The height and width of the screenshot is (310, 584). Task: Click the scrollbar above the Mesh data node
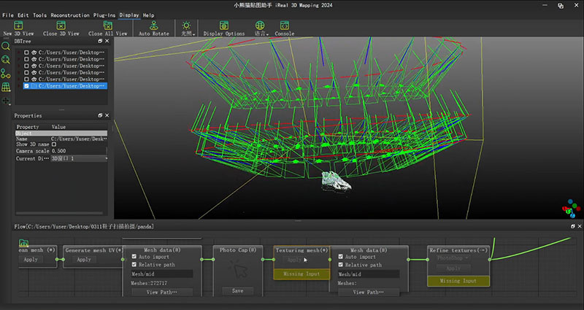[x=162, y=239]
